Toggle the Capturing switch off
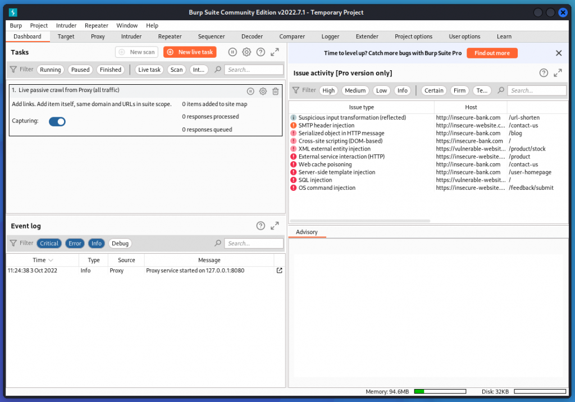This screenshot has height=402, width=575. pyautogui.click(x=57, y=121)
